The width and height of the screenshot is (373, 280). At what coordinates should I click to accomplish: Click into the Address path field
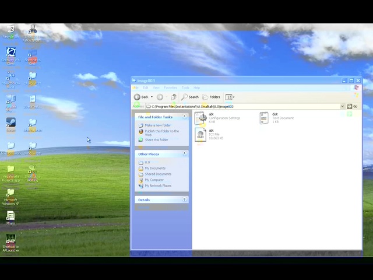243,106
